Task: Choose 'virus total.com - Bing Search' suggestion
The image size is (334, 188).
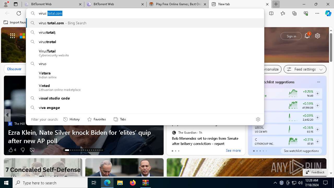Action: click(x=145, y=23)
